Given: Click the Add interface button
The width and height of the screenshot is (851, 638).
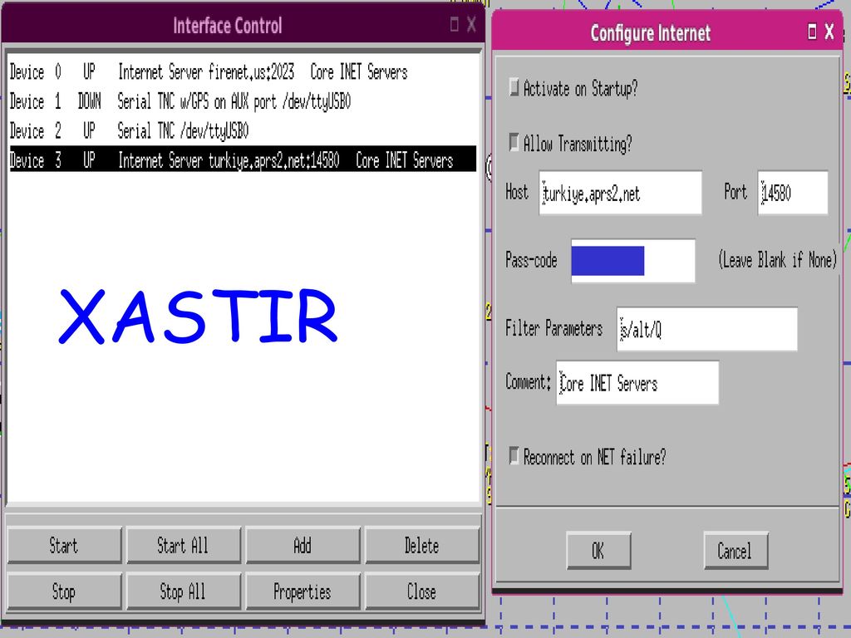Looking at the screenshot, I should [303, 545].
